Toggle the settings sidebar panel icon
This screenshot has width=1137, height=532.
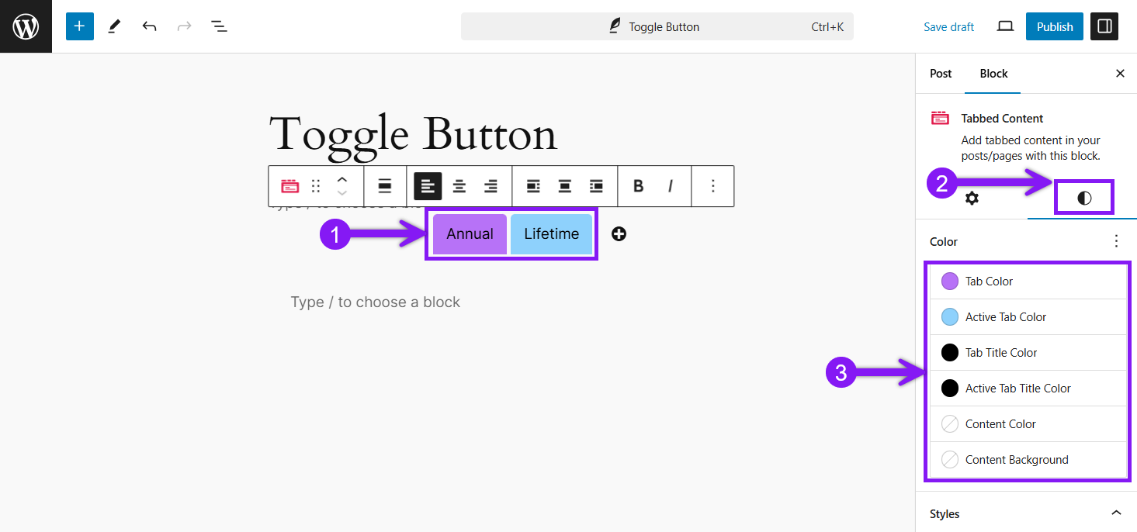1104,26
